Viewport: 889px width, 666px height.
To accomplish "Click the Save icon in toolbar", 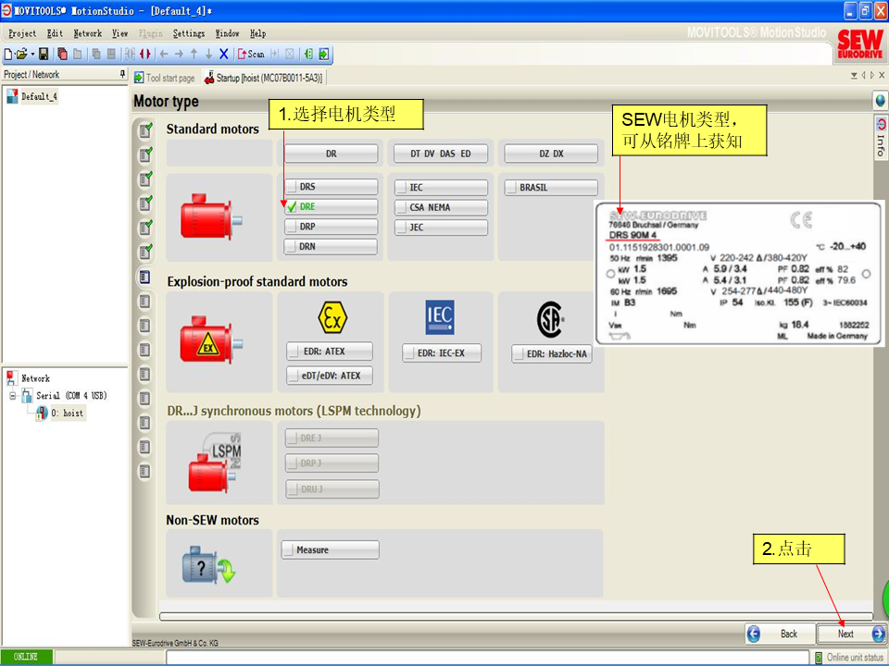I will (44, 55).
